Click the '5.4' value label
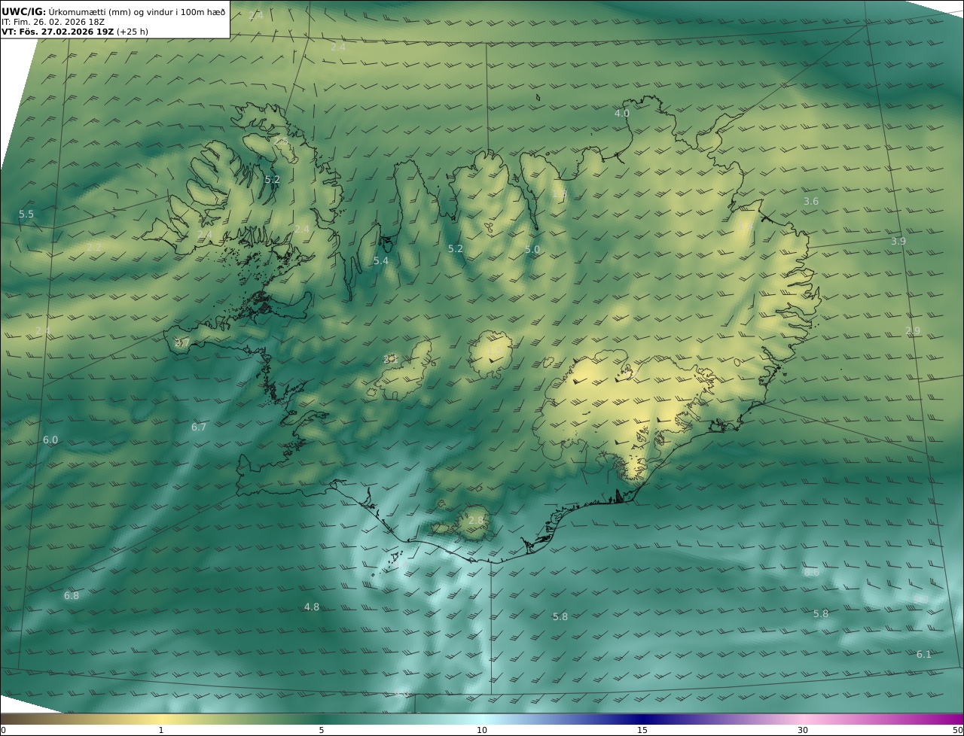Image resolution: width=964 pixels, height=736 pixels. coord(381,261)
